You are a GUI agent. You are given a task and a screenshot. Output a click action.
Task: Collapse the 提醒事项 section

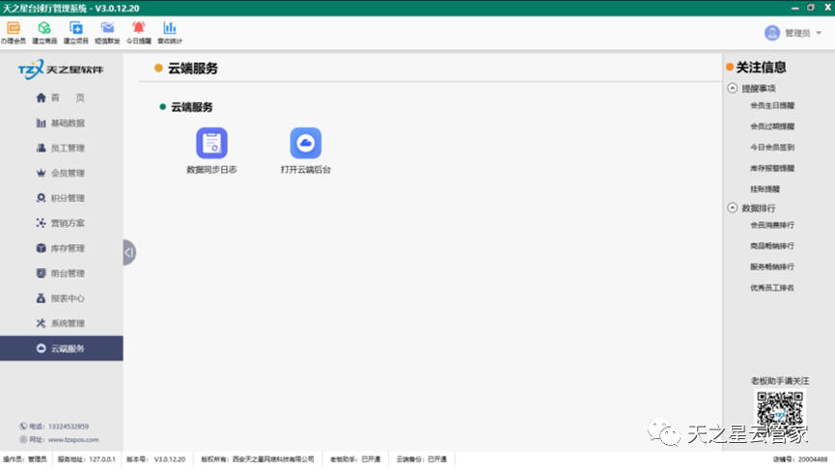(x=732, y=88)
